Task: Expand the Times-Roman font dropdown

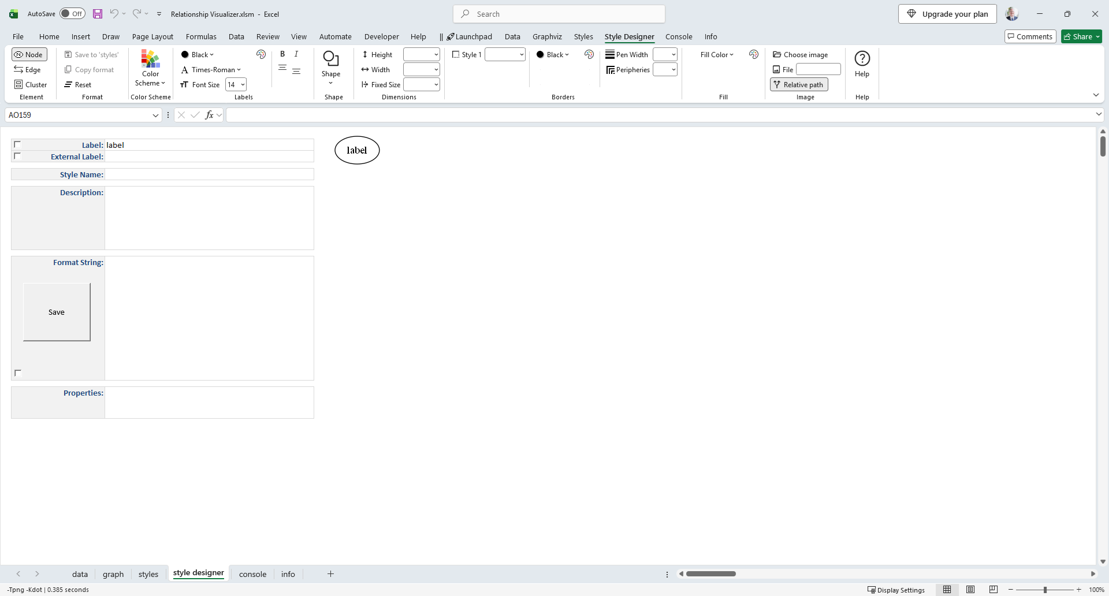Action: [x=239, y=69]
